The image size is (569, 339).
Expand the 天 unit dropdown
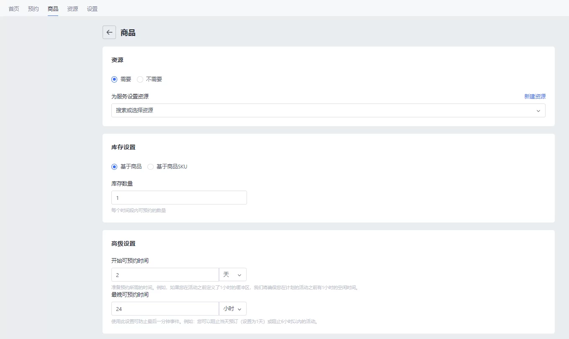pos(232,274)
